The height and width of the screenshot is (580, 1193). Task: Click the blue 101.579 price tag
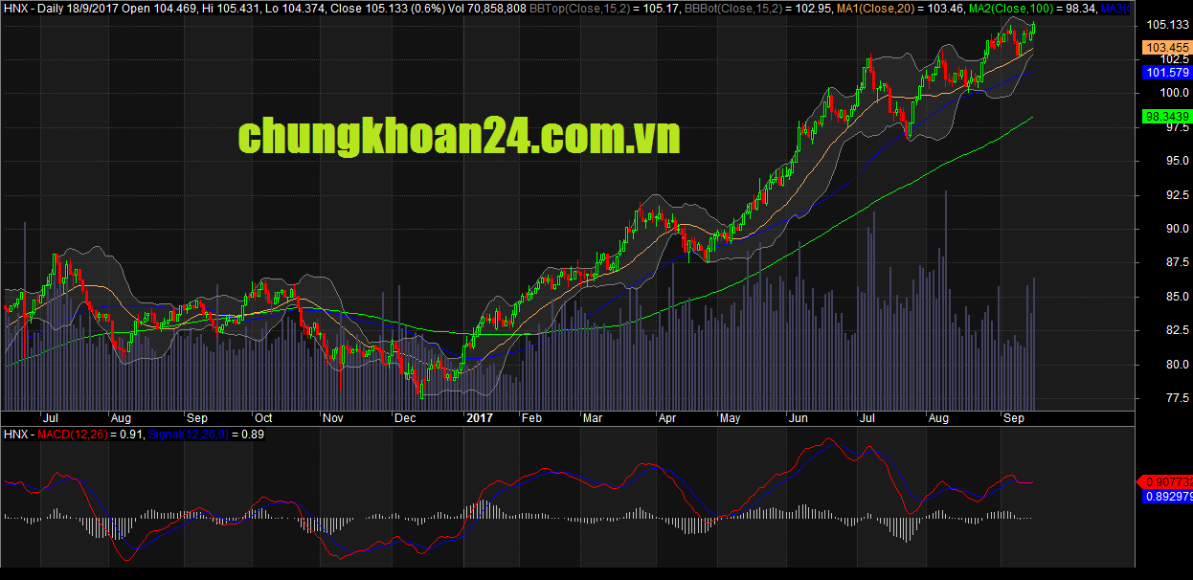1167,73
